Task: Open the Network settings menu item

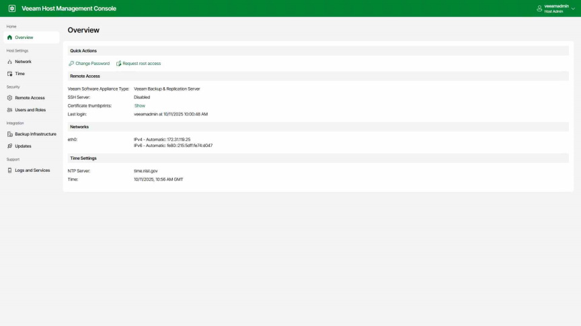Action: (23, 62)
